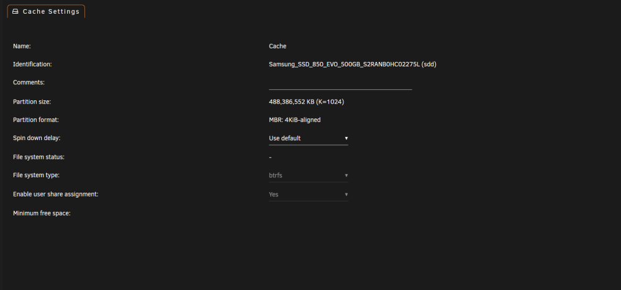Open the Cache Settings tab
The image size is (621, 290).
tap(46, 11)
